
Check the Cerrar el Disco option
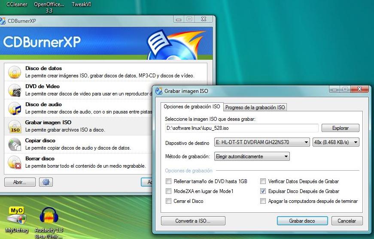168,201
